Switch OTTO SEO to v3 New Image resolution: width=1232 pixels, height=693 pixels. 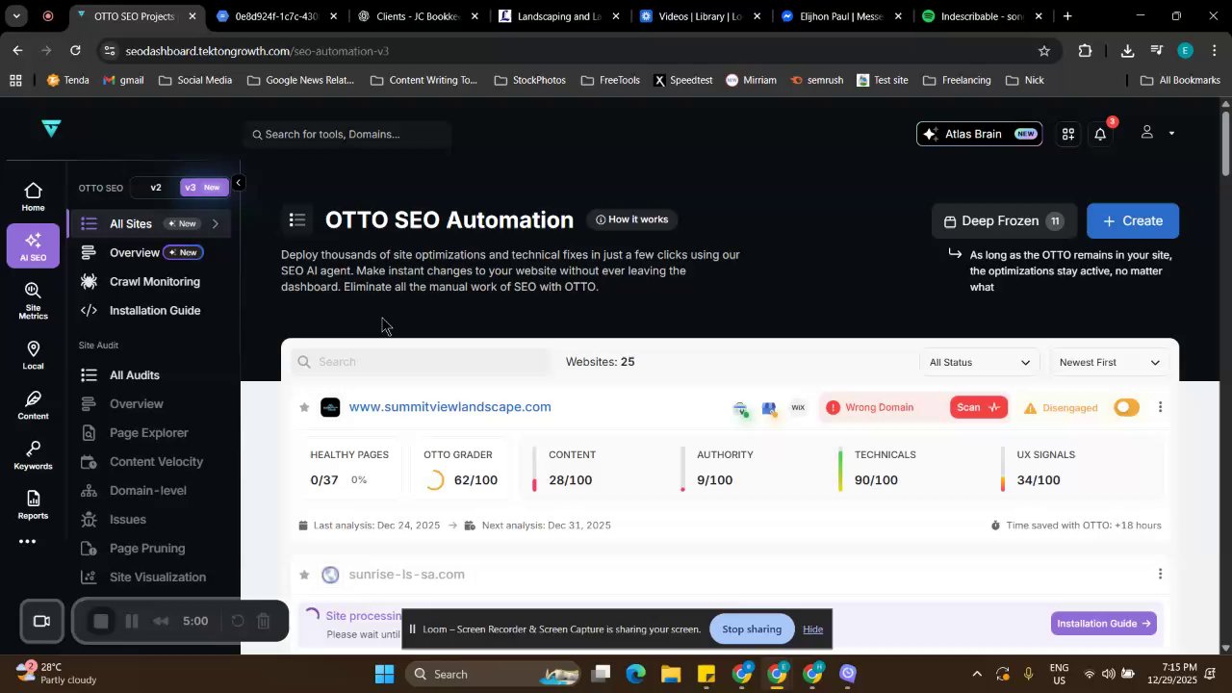[203, 188]
